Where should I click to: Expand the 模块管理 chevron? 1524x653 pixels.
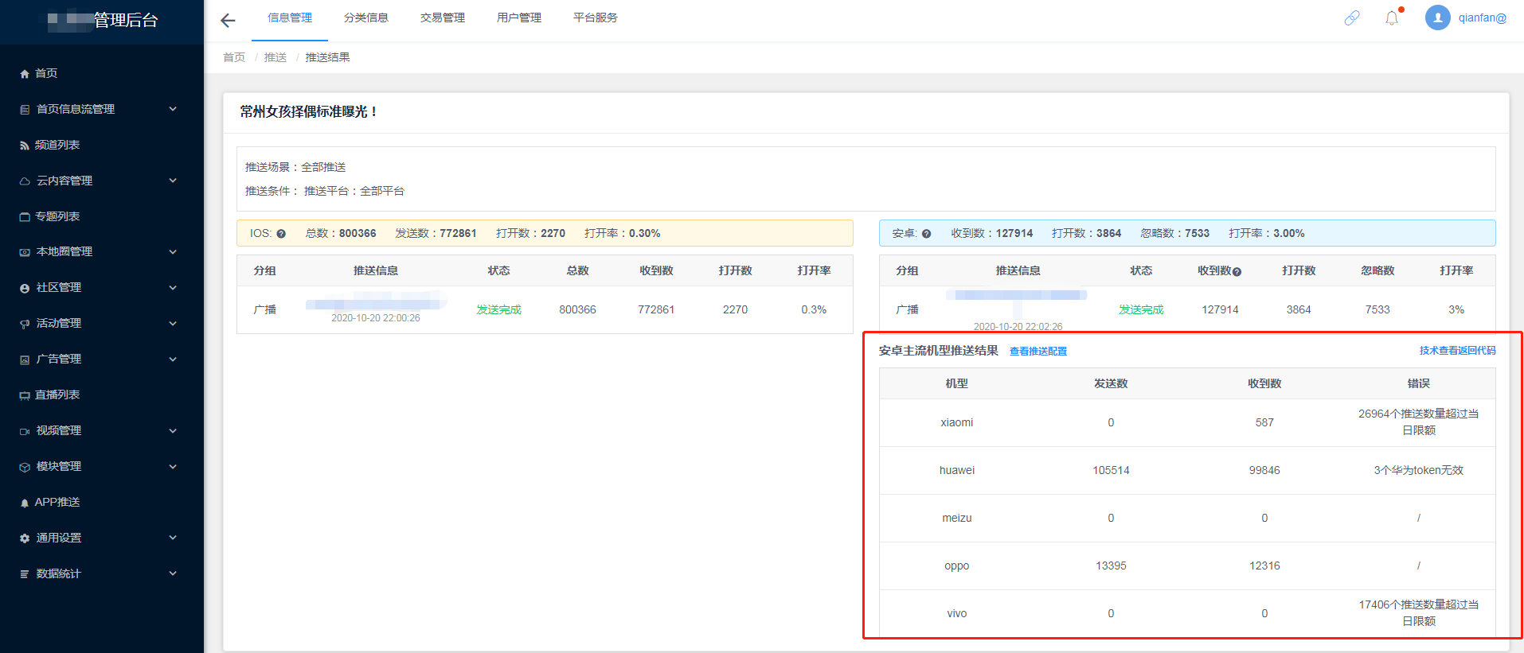pyautogui.click(x=173, y=467)
